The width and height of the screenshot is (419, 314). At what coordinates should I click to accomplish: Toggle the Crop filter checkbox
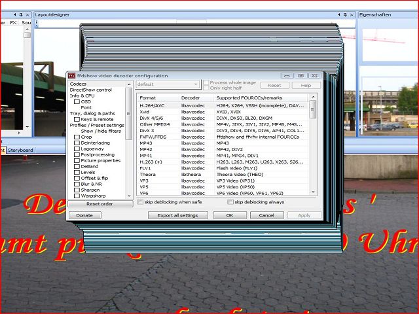coord(77,137)
